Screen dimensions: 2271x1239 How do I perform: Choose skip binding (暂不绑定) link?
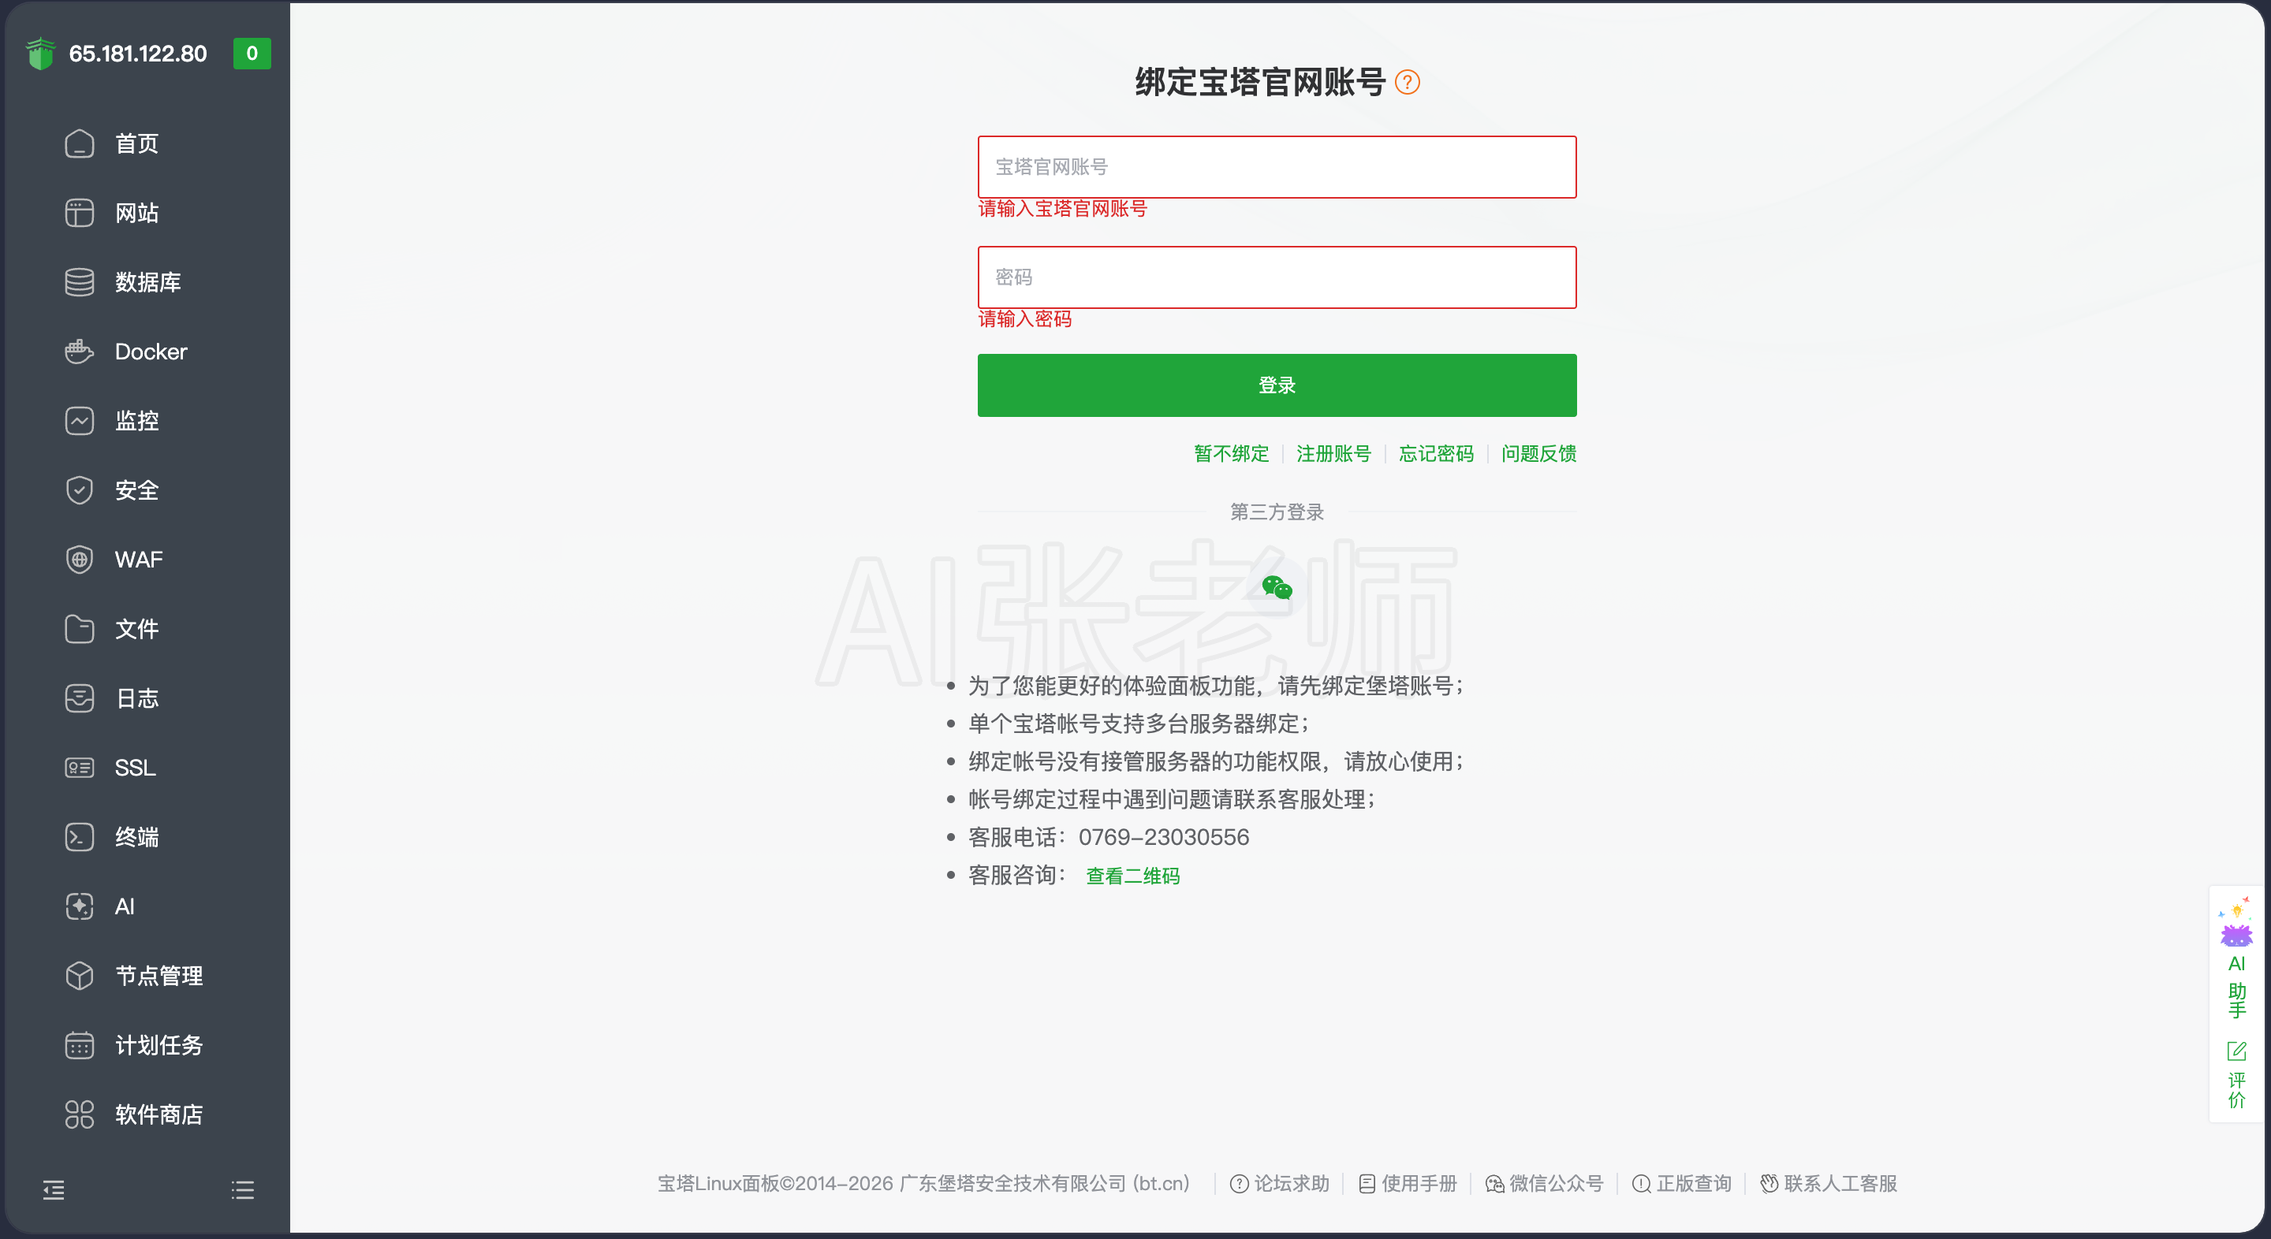[x=1232, y=454]
